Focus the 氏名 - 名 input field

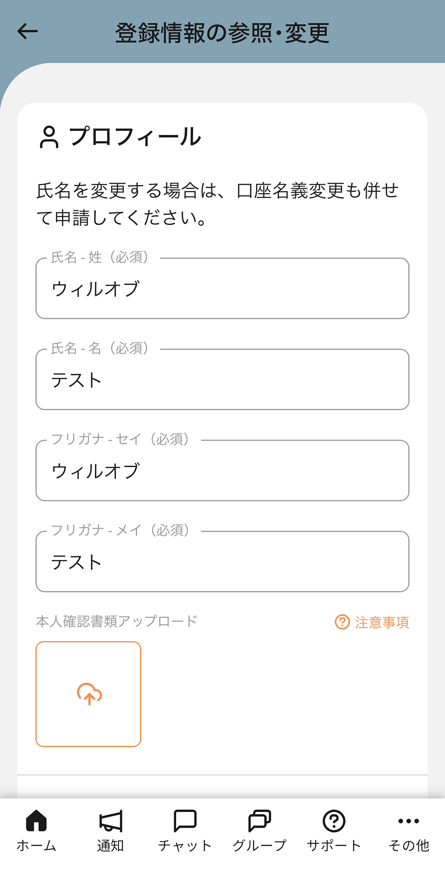tap(222, 380)
